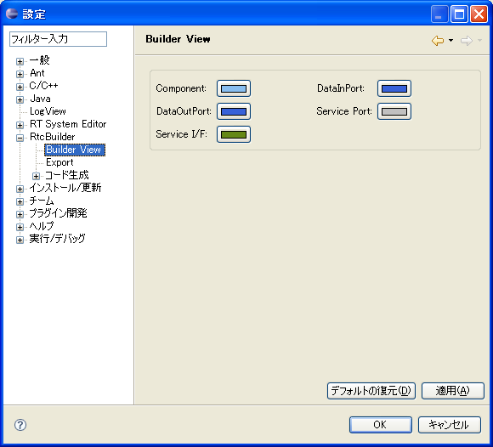Open the Service Port color picker
The image size is (493, 447).
tap(394, 111)
